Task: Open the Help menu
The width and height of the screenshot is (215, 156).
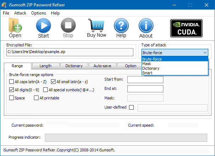Action: (55, 13)
